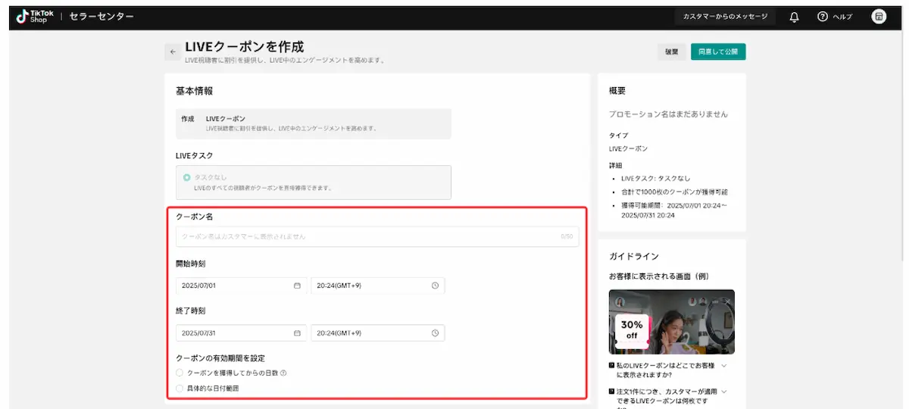Click end time field 20:24(GMT+9)
Screen dimensions: 909x409
tap(378, 333)
